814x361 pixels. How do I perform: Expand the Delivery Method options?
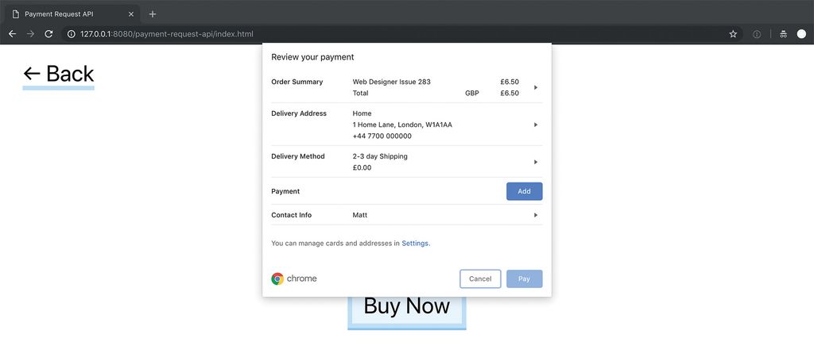[536, 162]
